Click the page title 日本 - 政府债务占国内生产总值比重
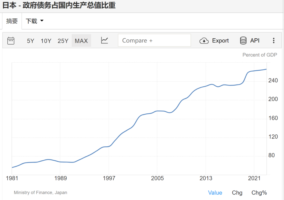Screen dimensions: 284x200 tap(59, 5)
